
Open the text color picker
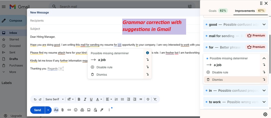[99, 99]
